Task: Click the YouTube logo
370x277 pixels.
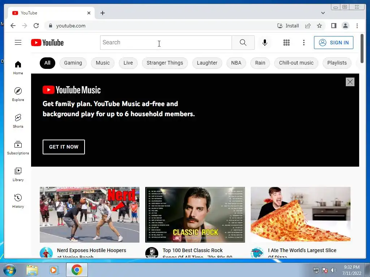Action: tap(47, 43)
